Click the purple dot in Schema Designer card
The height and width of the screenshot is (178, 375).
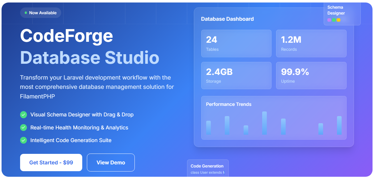[x=329, y=20]
